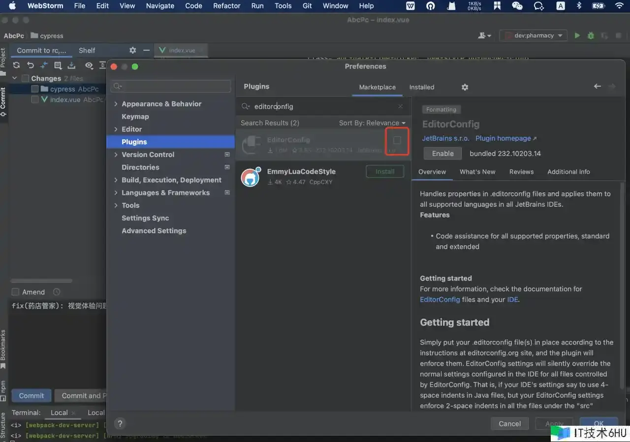
Task: Tick the index.vue file checkbox
Action: (x=35, y=99)
